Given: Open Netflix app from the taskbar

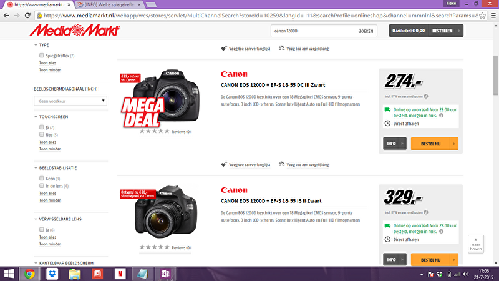Looking at the screenshot, I should pos(120,274).
